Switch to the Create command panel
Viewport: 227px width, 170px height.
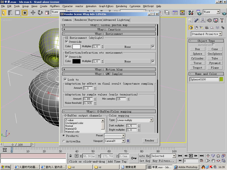click(x=190, y=20)
